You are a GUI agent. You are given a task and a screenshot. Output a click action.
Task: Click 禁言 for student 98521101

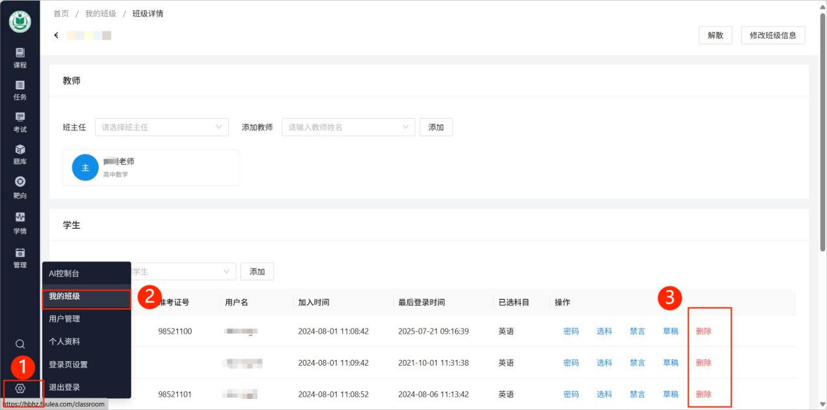[637, 394]
